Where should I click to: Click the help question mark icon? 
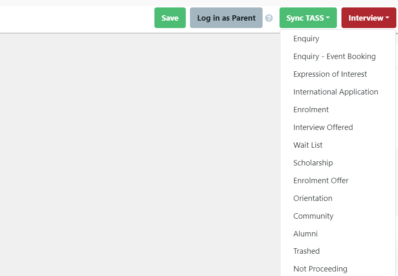(269, 18)
